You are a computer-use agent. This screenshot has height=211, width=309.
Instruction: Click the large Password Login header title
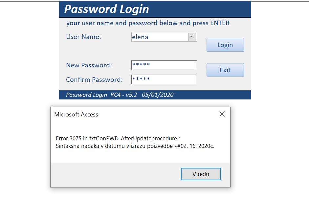[107, 9]
